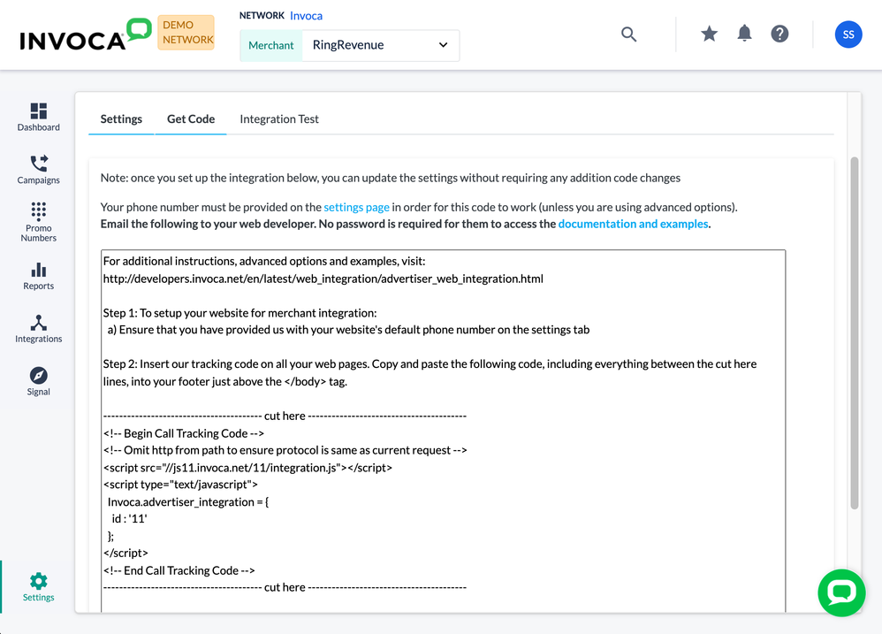Select Integrations in the sidebar

[38, 329]
